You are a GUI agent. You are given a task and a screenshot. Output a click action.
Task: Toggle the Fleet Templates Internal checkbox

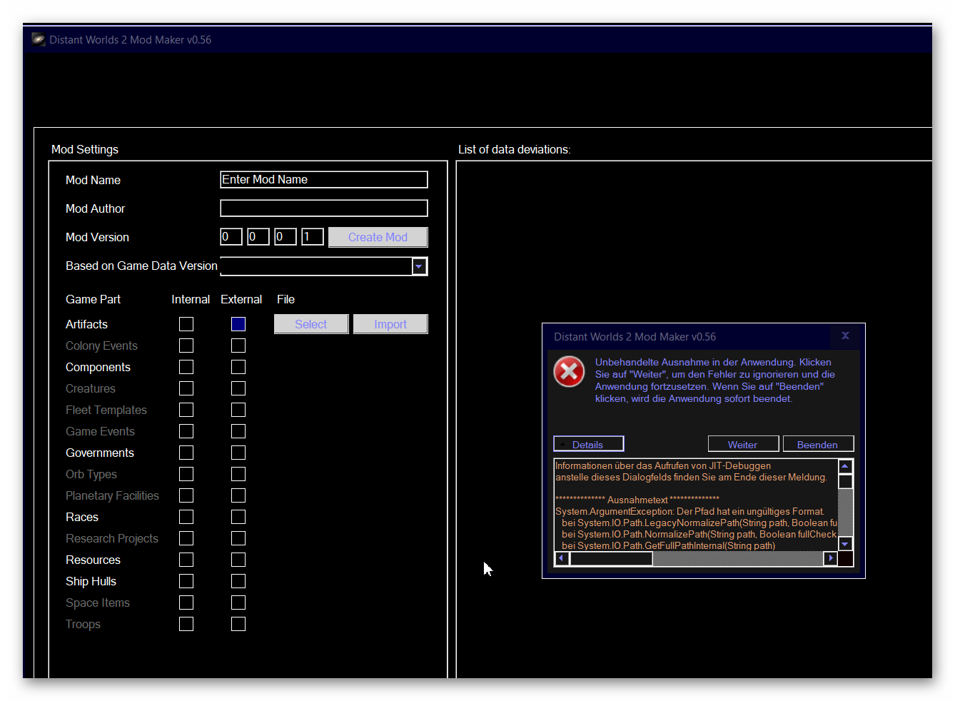pyautogui.click(x=186, y=410)
